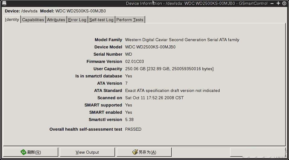This screenshot has width=289, height=160.
Task: Open the window menu icon in title bar
Action: point(4,3)
